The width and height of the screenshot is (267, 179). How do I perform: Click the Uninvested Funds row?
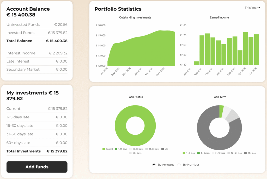coord(37,24)
